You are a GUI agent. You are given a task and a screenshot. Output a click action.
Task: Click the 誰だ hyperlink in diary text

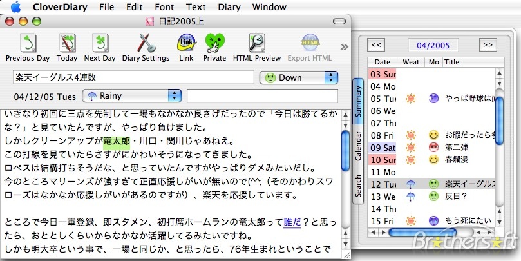[x=292, y=222]
